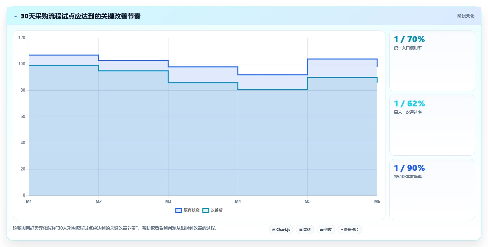Click the 数据卡片 tag
Viewport: 488px width, 247px height.
[x=350, y=230]
